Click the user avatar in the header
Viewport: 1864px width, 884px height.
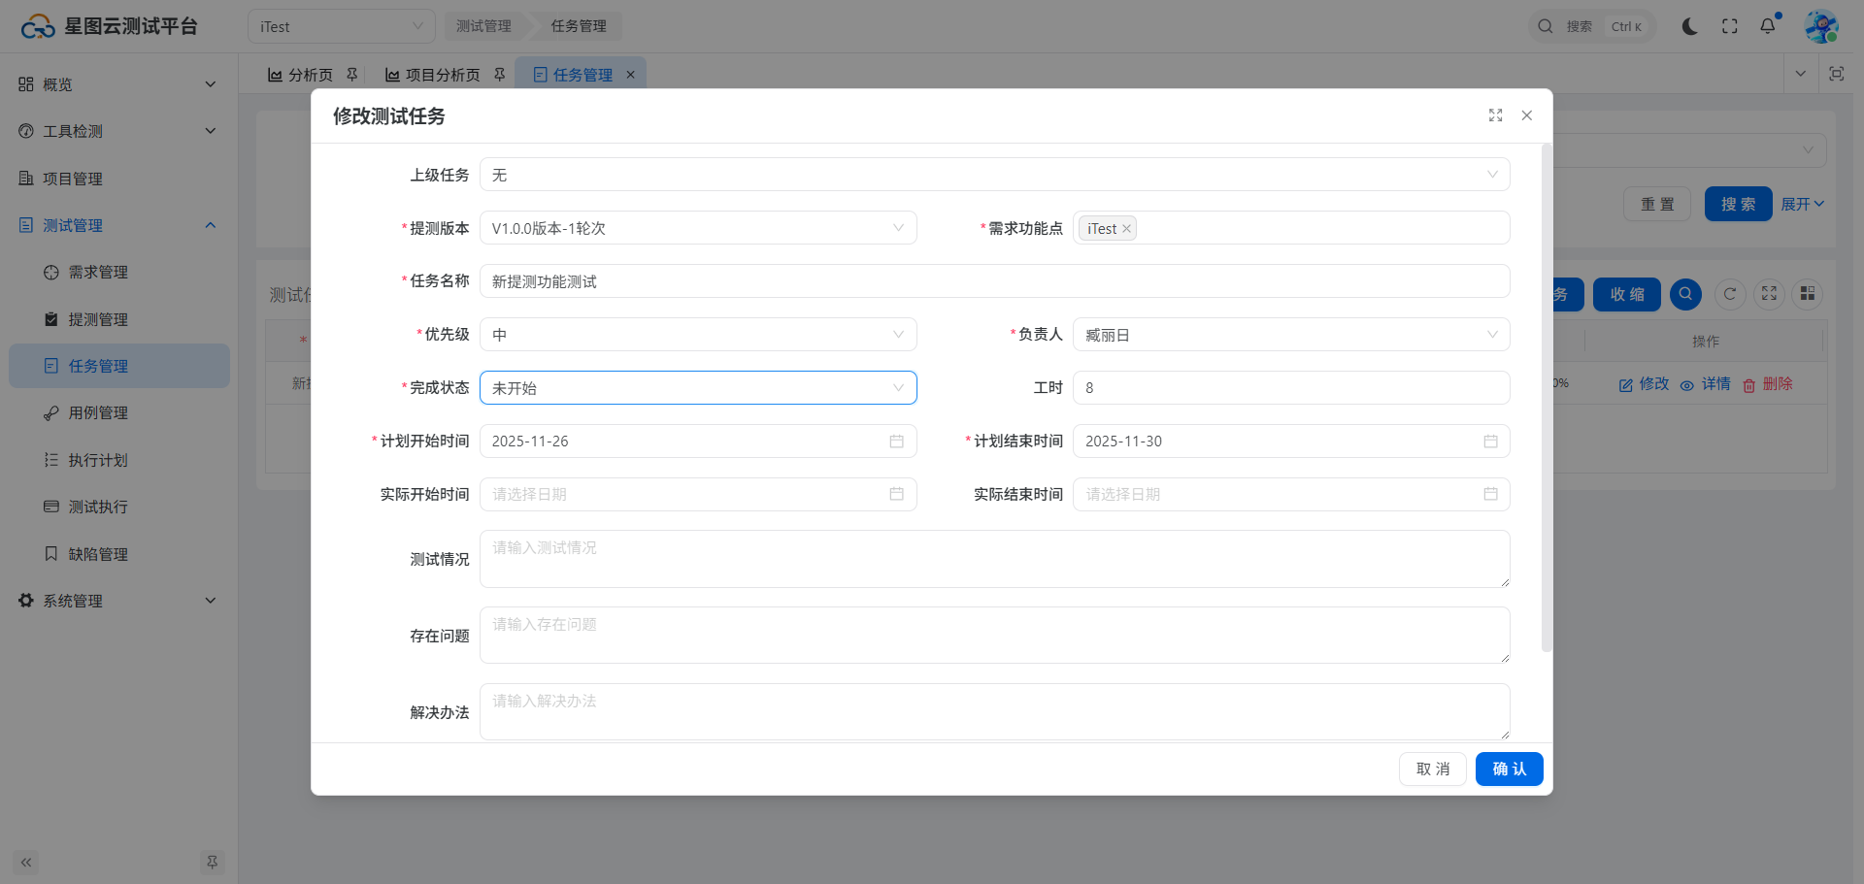click(x=1820, y=26)
